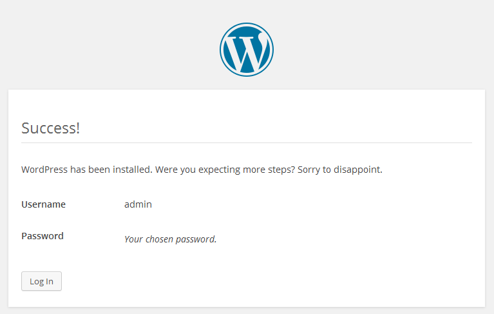Click the italic "Your chosen password." note
The image size is (494, 314).
pos(170,239)
